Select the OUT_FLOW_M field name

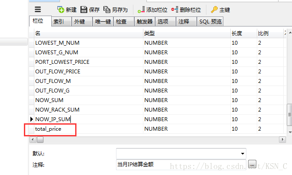(53, 81)
